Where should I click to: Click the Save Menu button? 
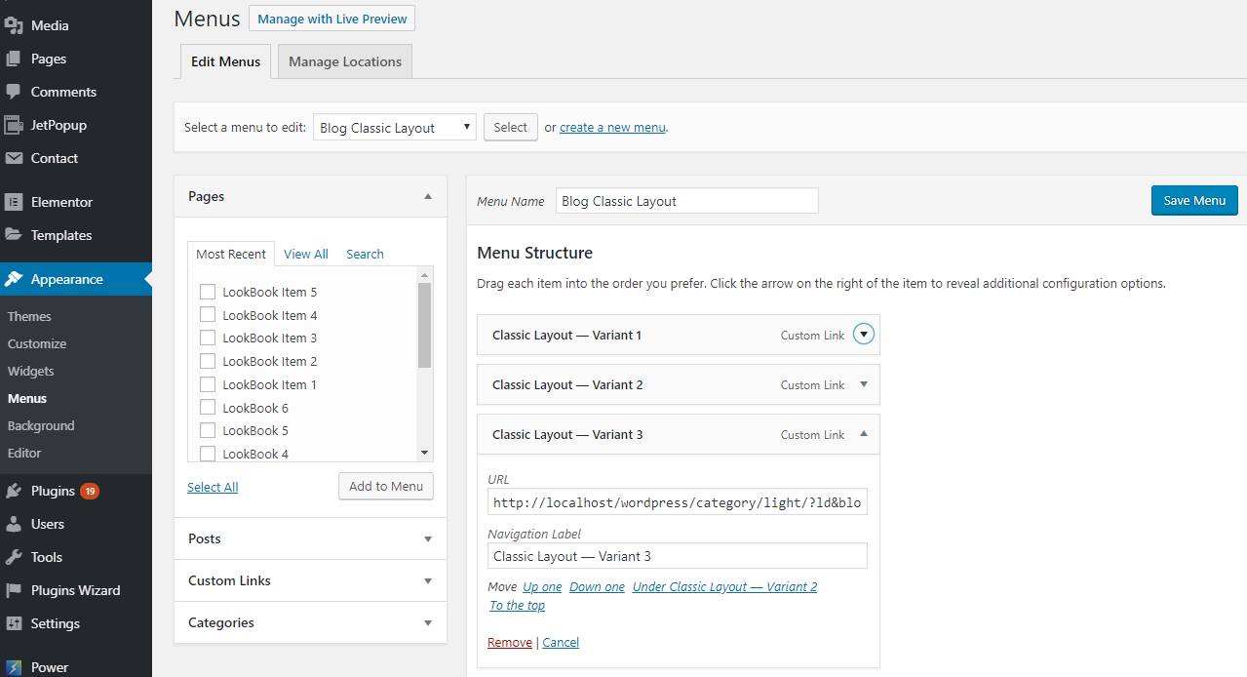click(x=1194, y=200)
